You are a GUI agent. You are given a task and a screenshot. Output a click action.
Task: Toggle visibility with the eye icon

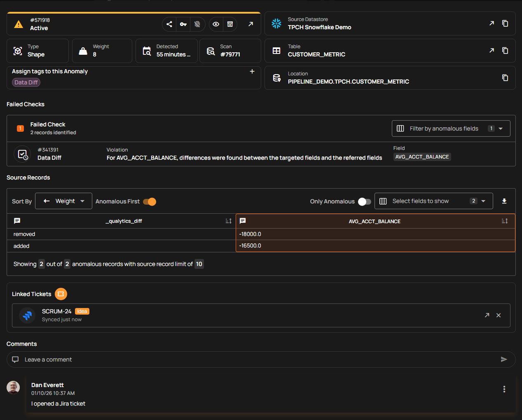pyautogui.click(x=215, y=24)
